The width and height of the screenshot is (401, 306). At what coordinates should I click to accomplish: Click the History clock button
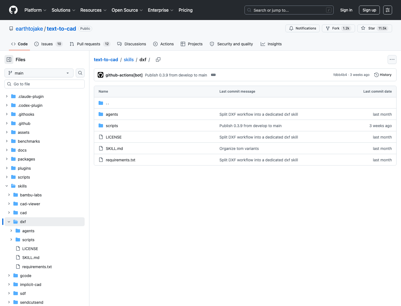[383, 75]
